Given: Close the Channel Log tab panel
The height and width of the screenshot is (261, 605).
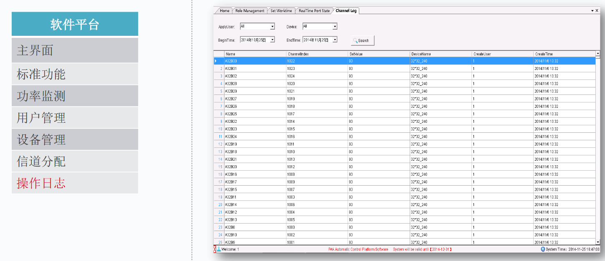Looking at the screenshot, I should point(597,11).
